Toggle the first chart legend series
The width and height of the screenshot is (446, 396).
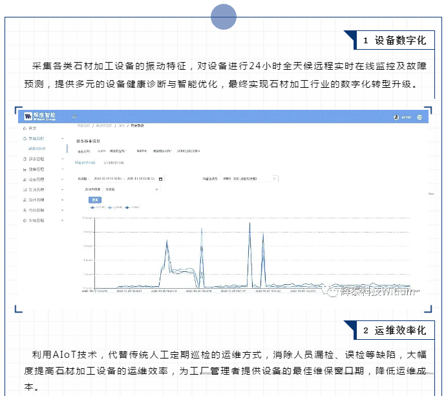tap(94, 207)
